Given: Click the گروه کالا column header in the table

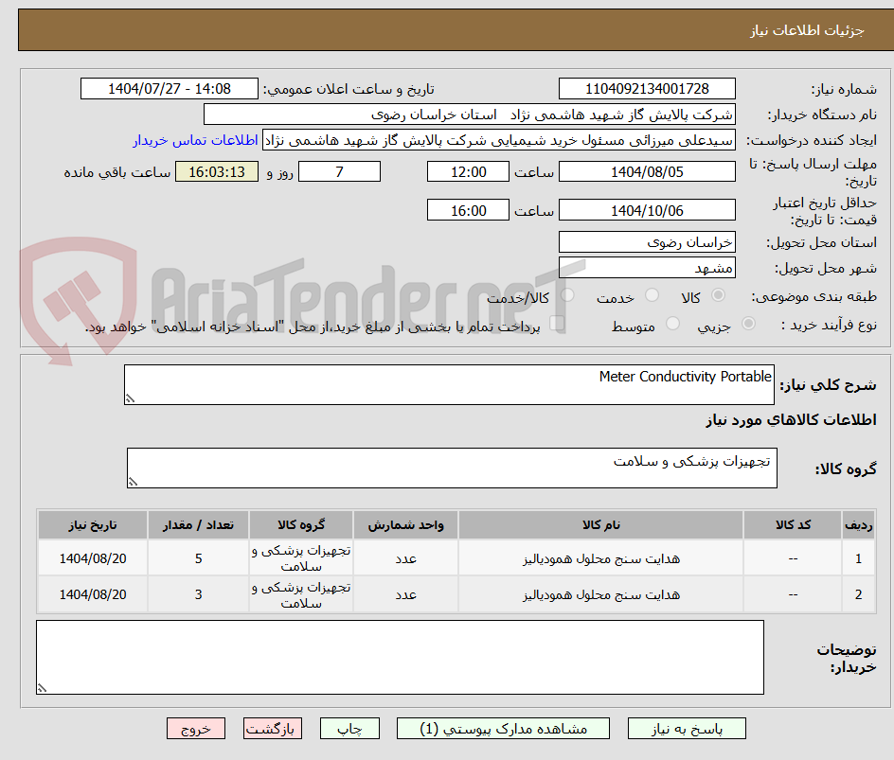Looking at the screenshot, I should [301, 524].
